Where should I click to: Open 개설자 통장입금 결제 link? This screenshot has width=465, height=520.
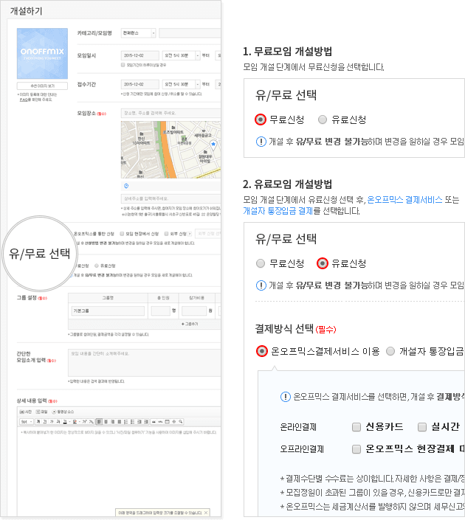pyautogui.click(x=278, y=211)
